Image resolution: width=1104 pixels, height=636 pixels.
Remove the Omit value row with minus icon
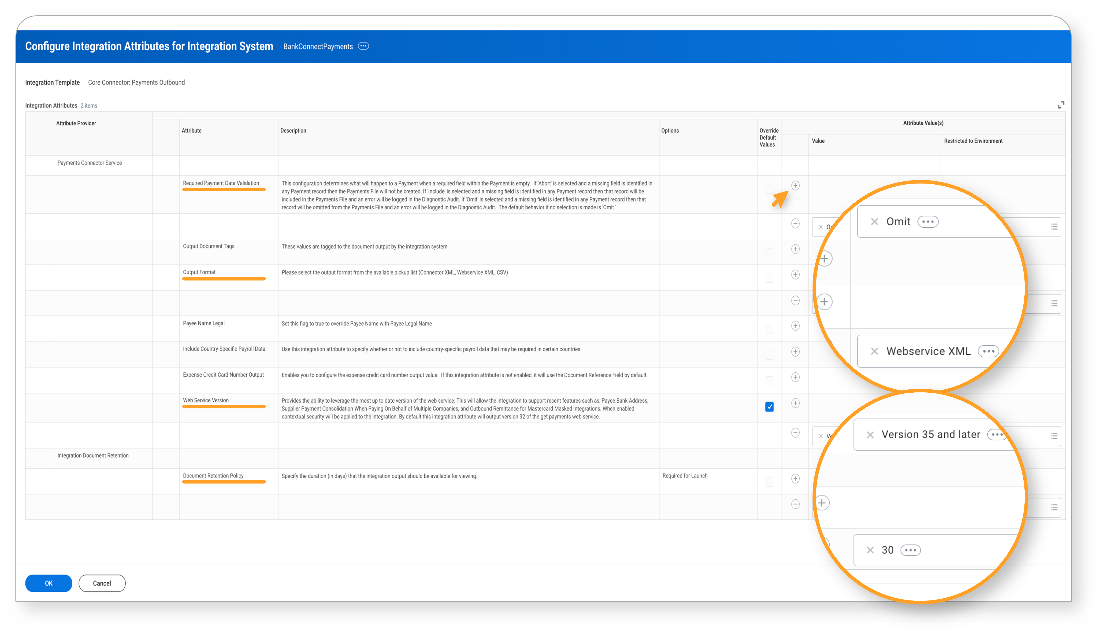click(x=795, y=224)
